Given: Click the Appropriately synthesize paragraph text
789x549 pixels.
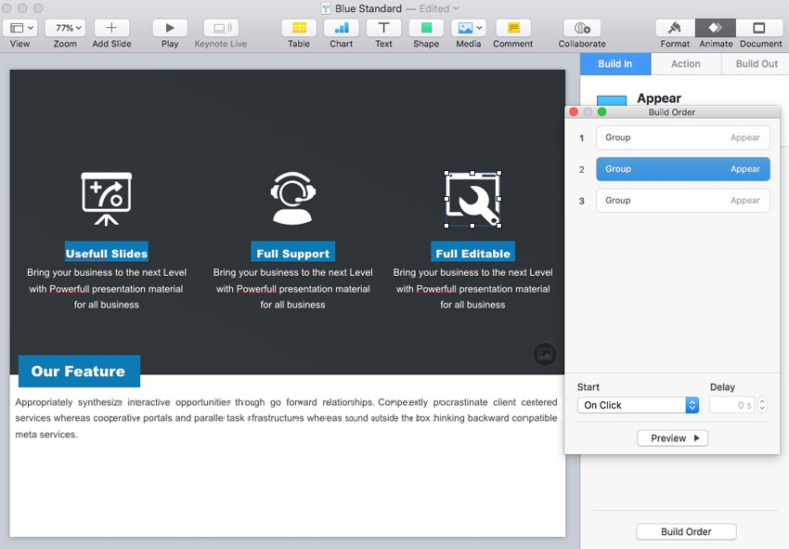Looking at the screenshot, I should coord(286,418).
